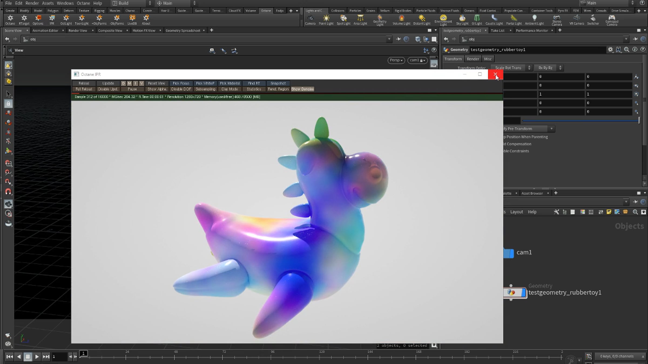
Task: Click the play forward button
Action: [x=37, y=357]
